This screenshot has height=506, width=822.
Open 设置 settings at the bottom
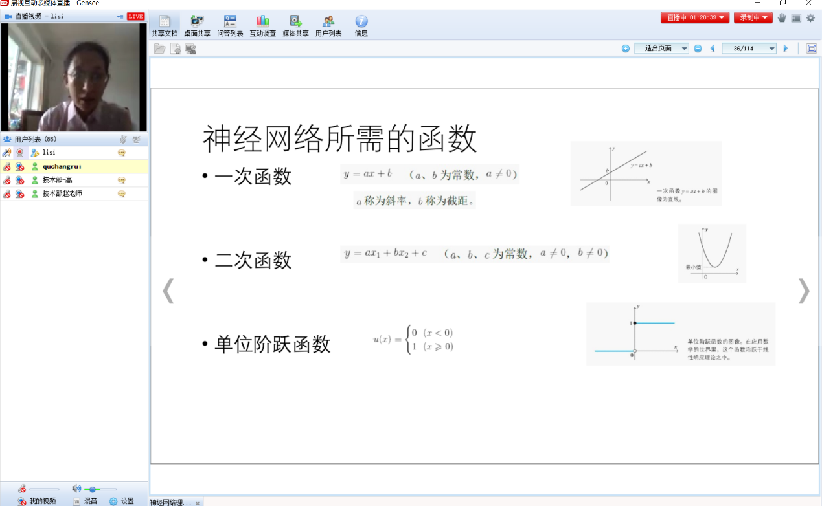point(121,501)
